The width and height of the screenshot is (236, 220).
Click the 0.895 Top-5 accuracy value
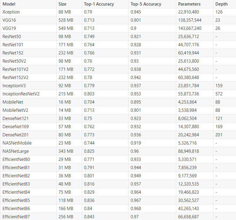click(136, 102)
